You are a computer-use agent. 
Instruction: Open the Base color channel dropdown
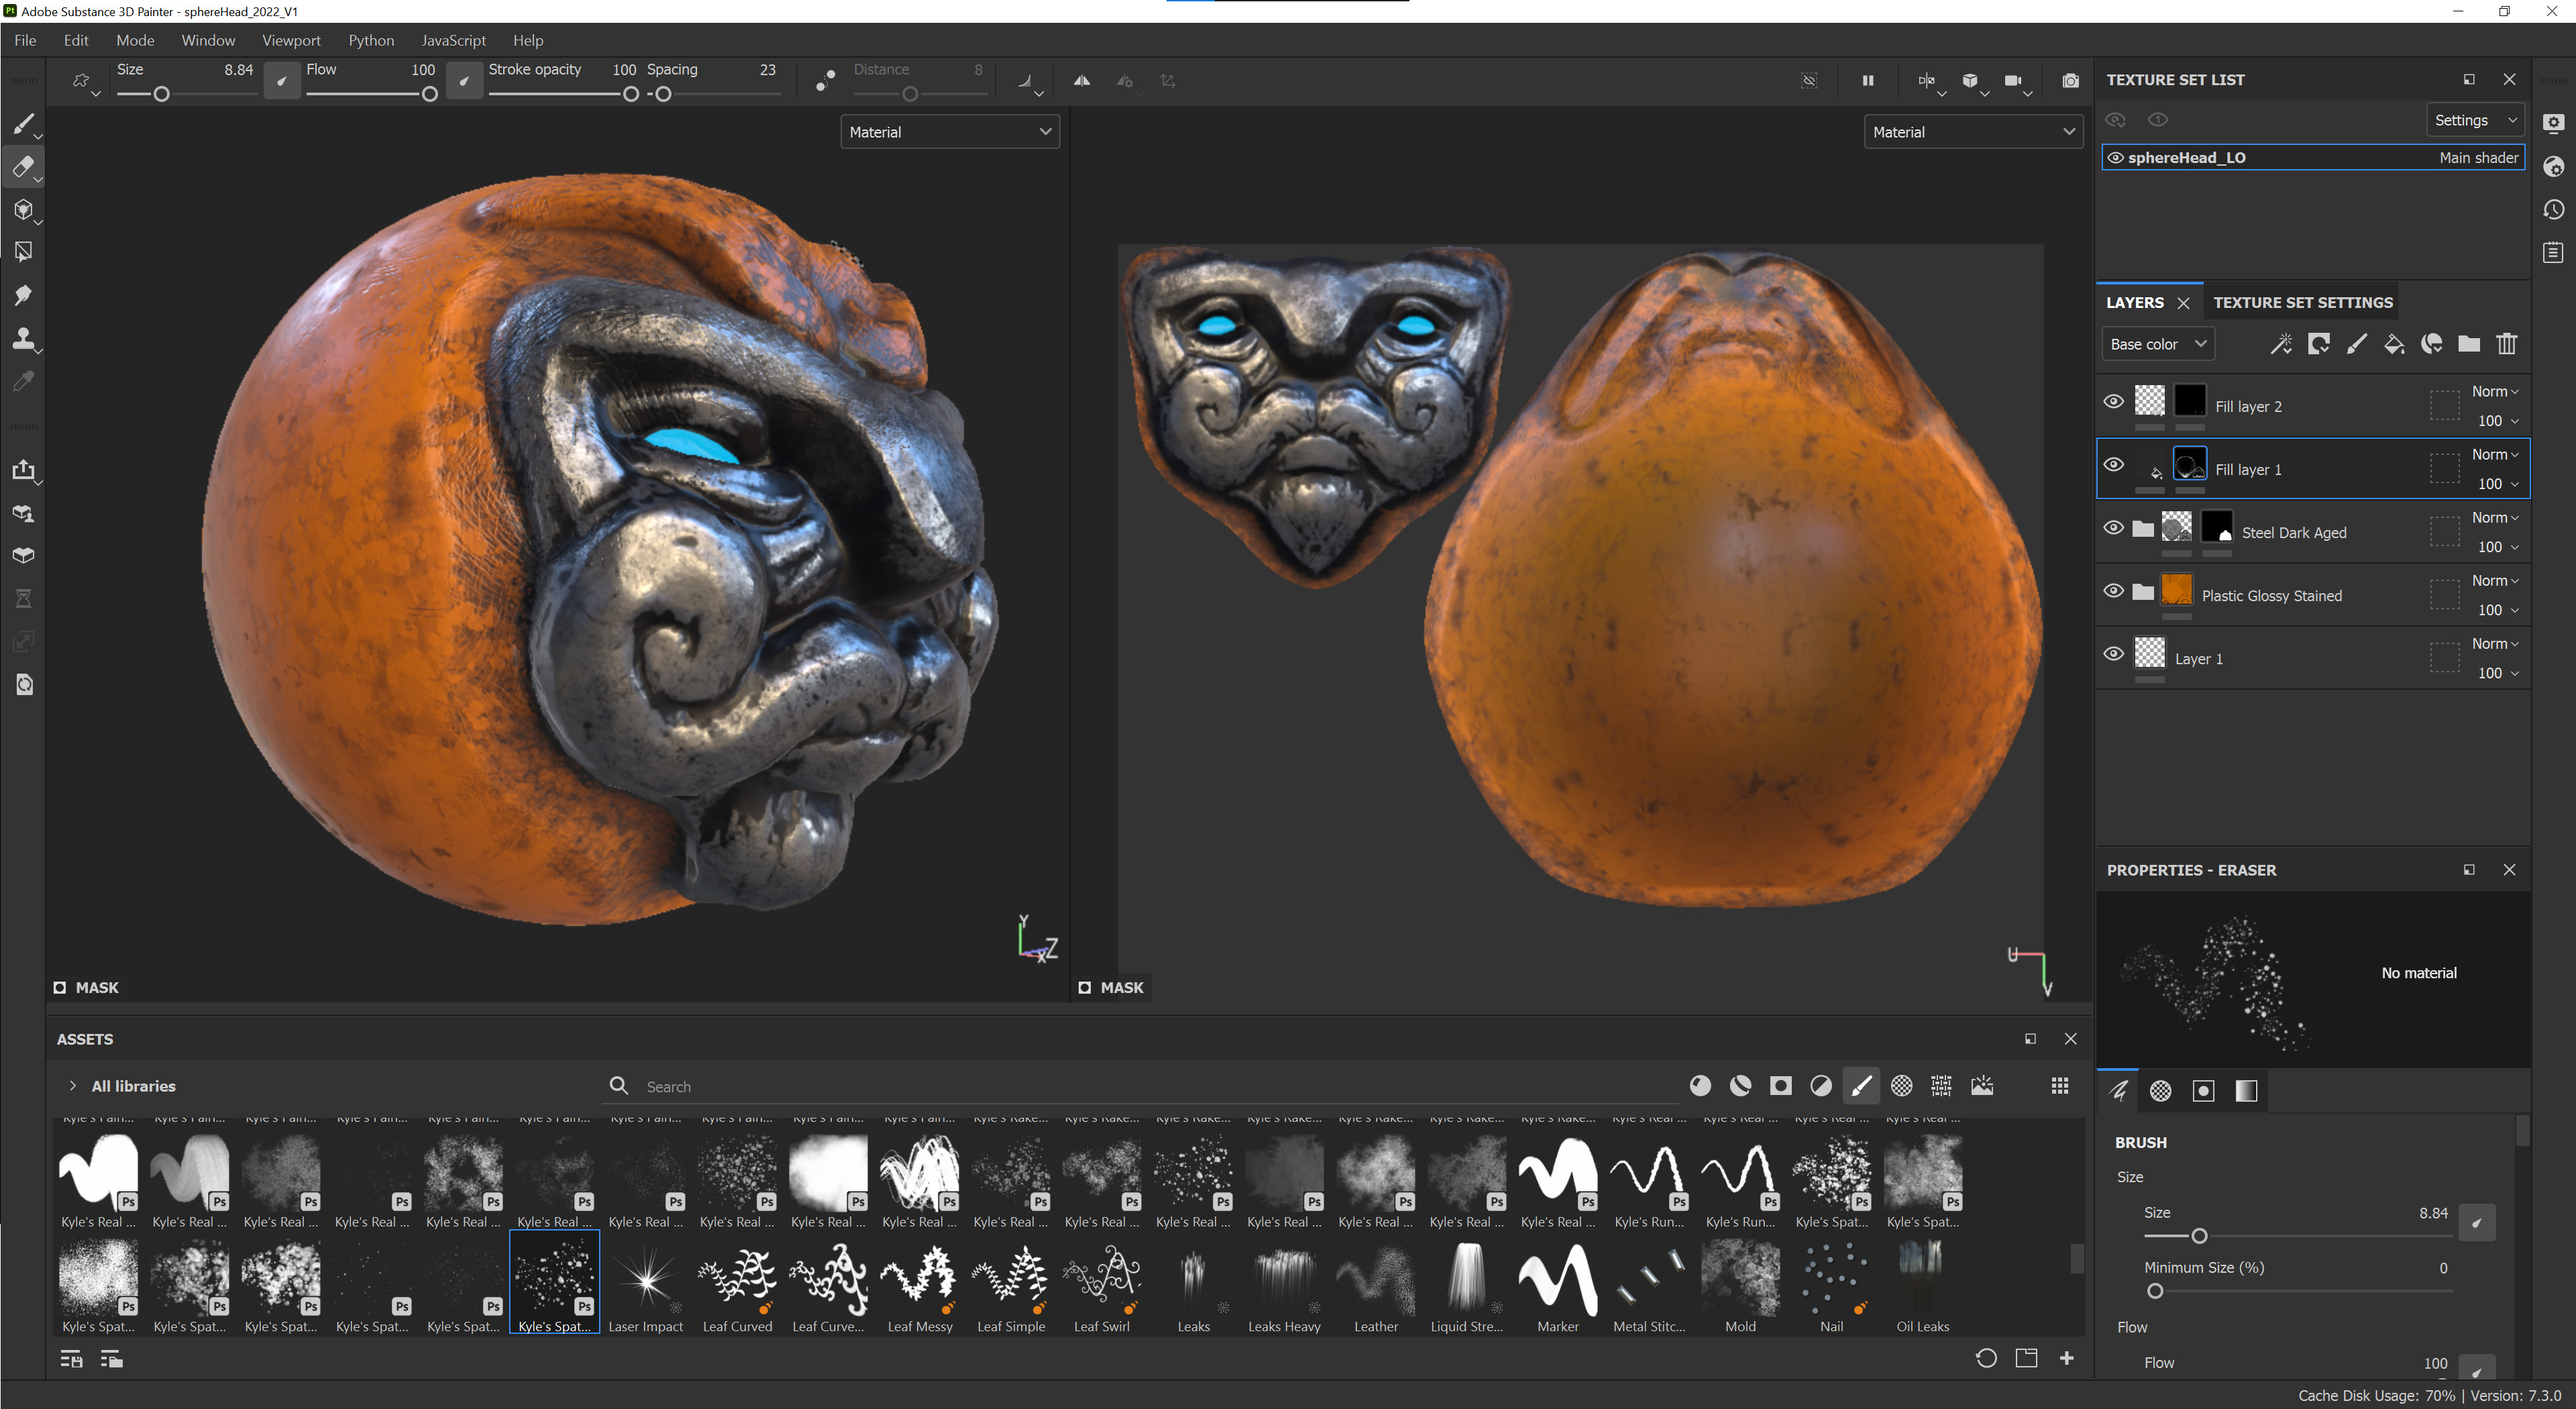pyautogui.click(x=2157, y=344)
